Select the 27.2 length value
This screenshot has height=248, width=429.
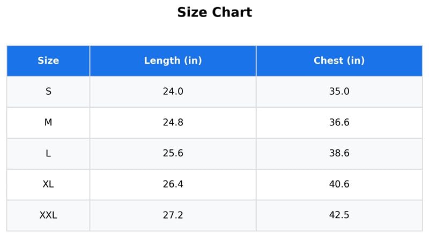tap(173, 215)
